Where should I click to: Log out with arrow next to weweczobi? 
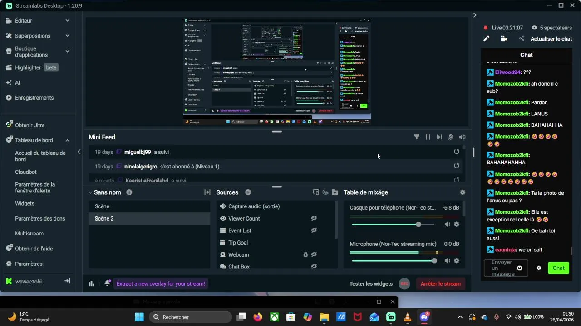pyautogui.click(x=67, y=281)
